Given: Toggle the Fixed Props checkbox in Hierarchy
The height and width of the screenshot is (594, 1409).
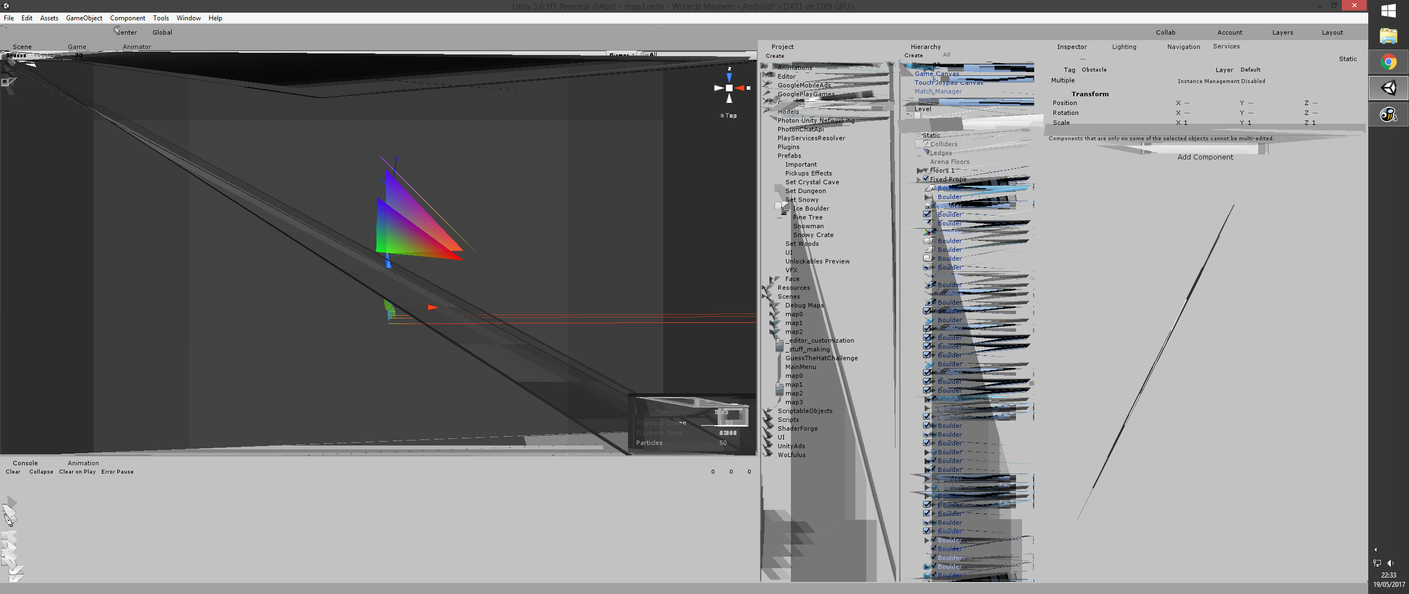Looking at the screenshot, I should [x=926, y=179].
